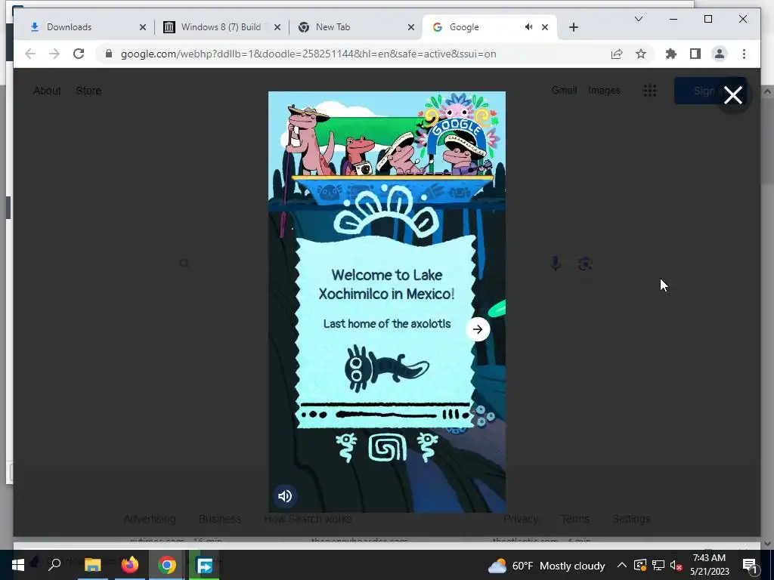Open Google Lens image search icon
Screen dimensions: 774x580
[x=585, y=264]
